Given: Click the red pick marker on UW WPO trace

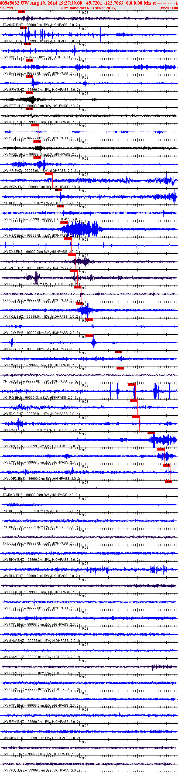Looking at the screenshot, I should tap(151, 433).
